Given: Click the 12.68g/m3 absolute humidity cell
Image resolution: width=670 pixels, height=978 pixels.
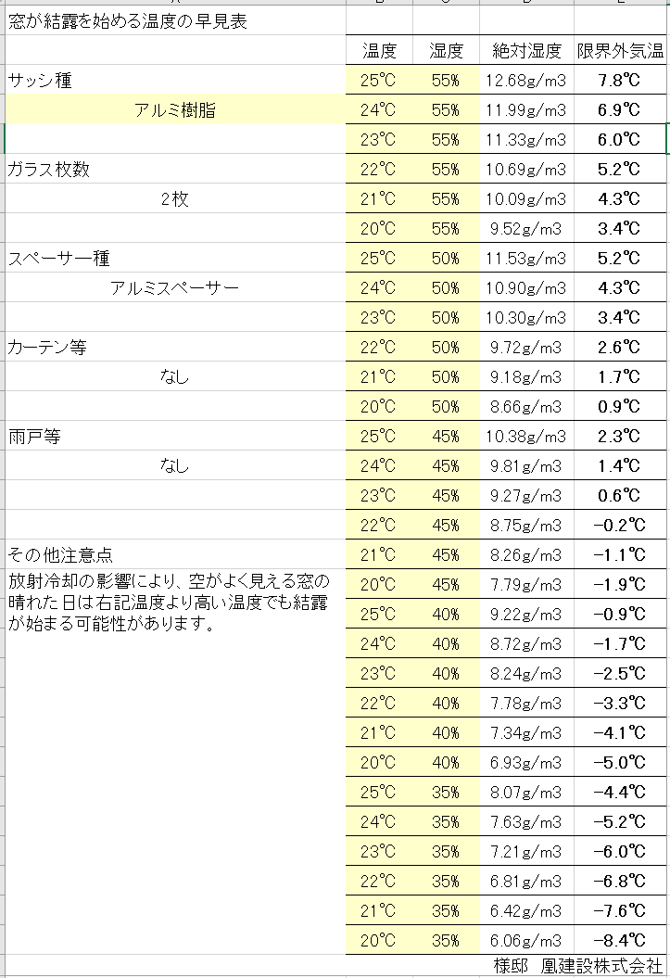Looking at the screenshot, I should pos(526,80).
